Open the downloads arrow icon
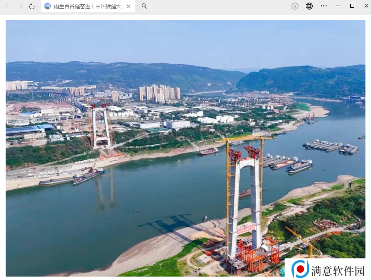The image size is (371, 280). (295, 6)
